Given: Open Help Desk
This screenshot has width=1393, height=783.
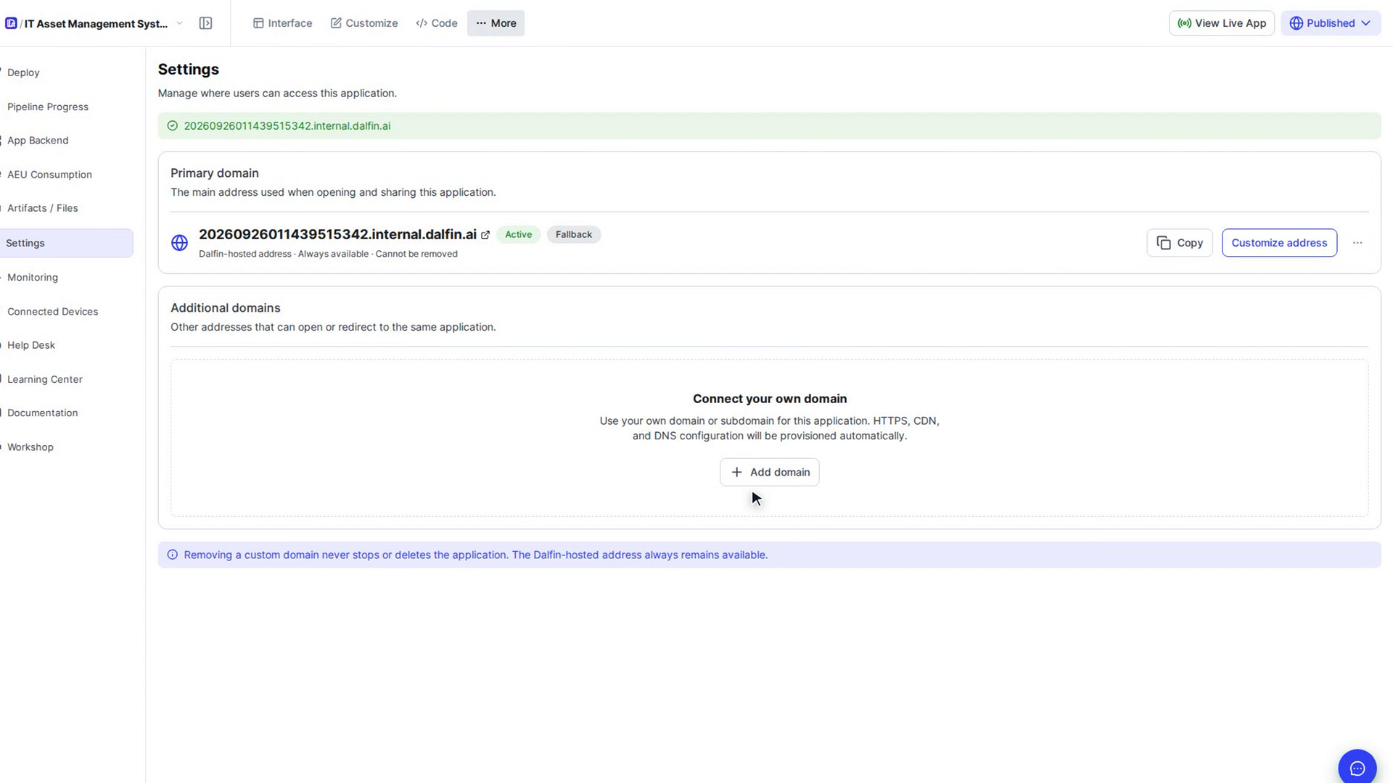Looking at the screenshot, I should pos(31,345).
